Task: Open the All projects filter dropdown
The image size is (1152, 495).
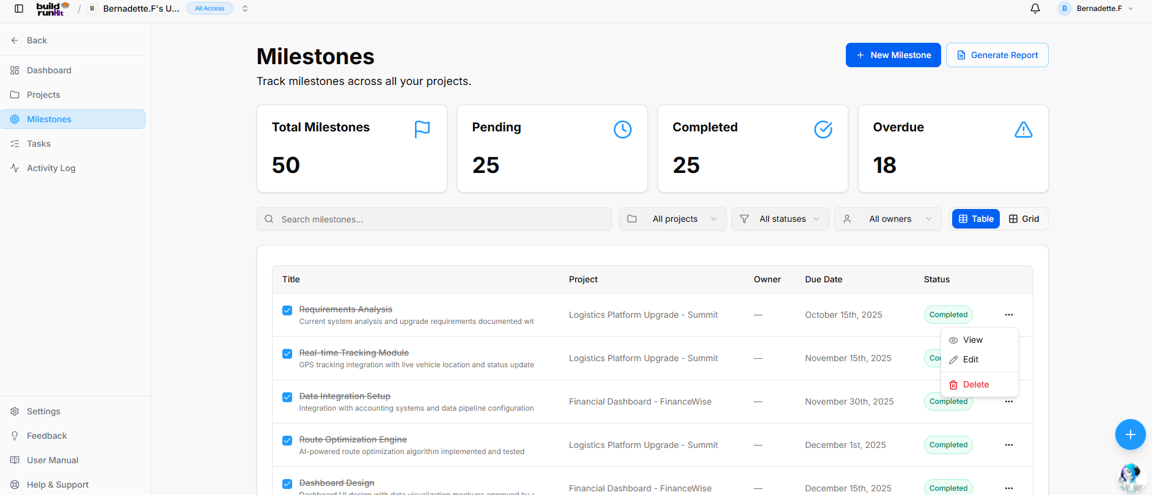Action: [x=673, y=219]
